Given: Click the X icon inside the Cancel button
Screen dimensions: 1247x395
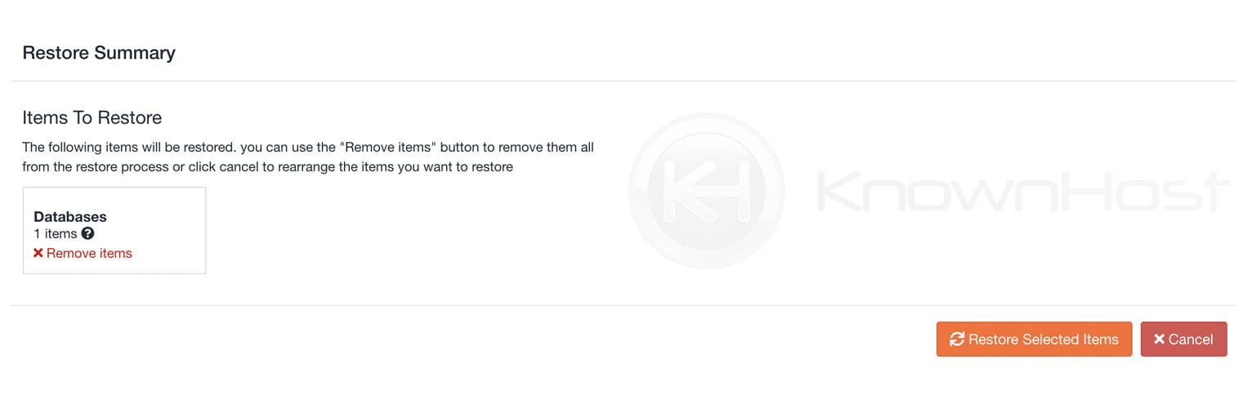Looking at the screenshot, I should click(1159, 340).
